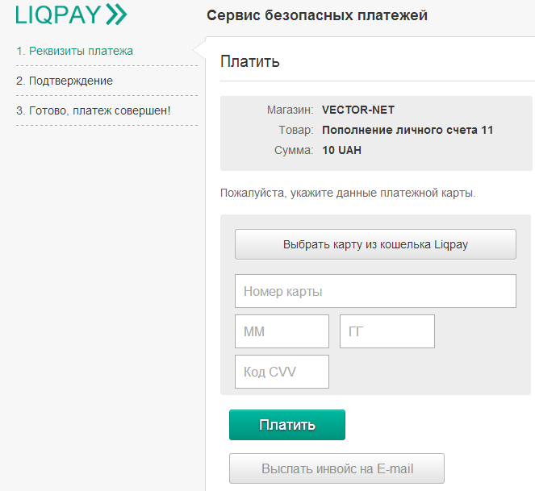535x491 pixels.
Task: Focus the Код CVV field
Action: tap(282, 372)
